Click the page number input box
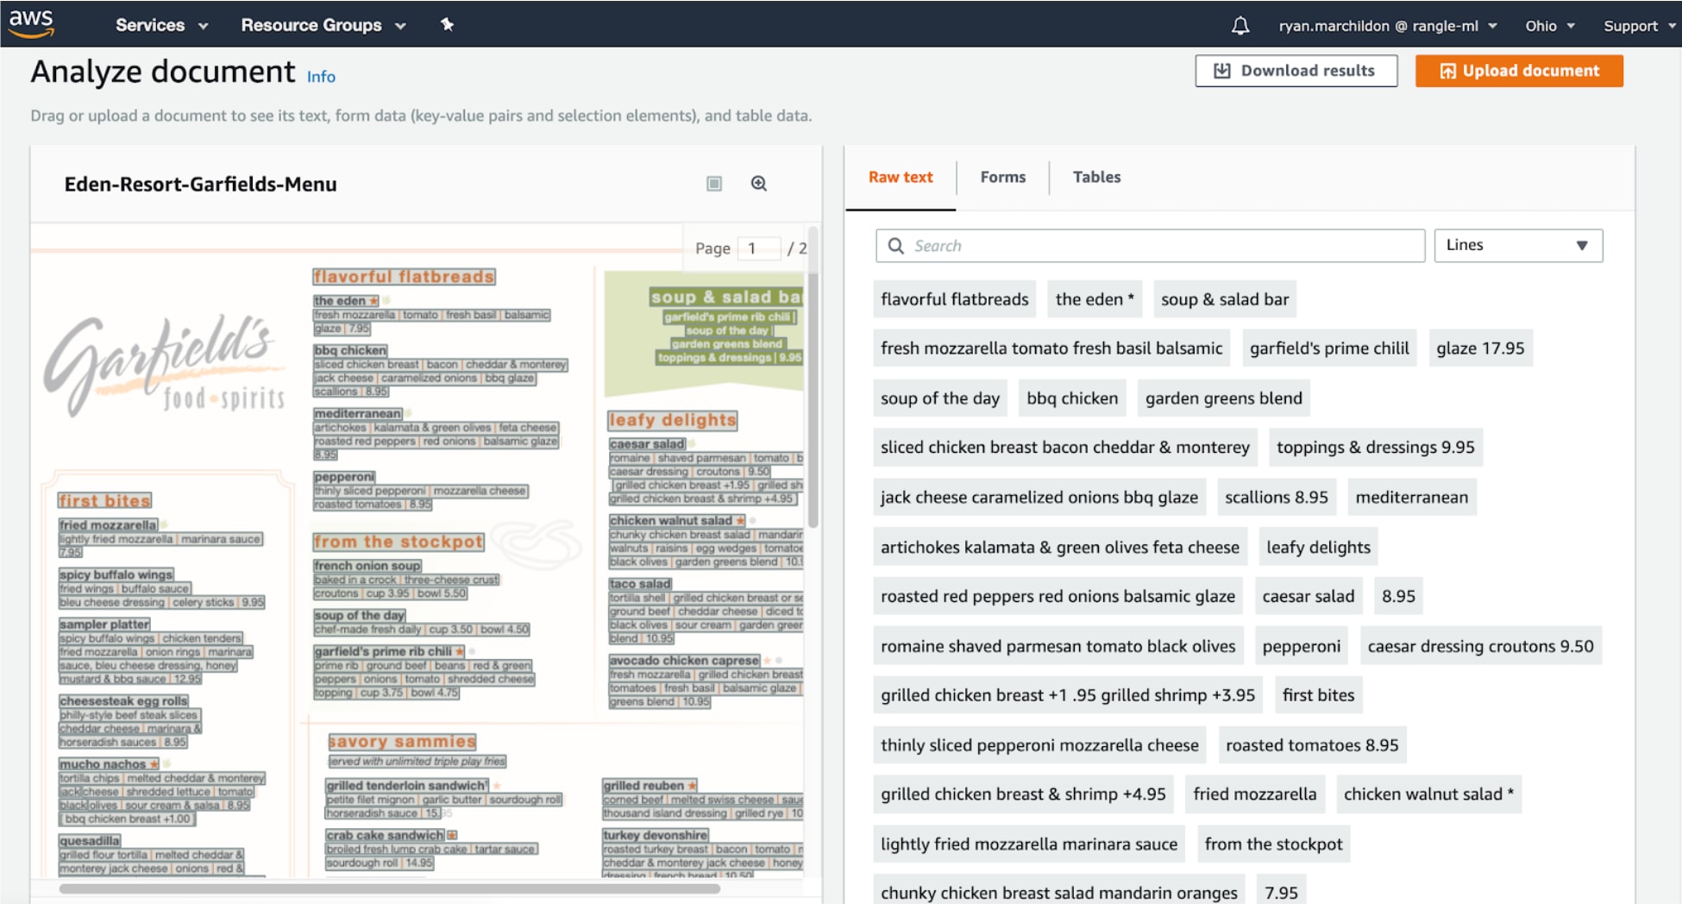The height and width of the screenshot is (904, 1682). point(761,248)
